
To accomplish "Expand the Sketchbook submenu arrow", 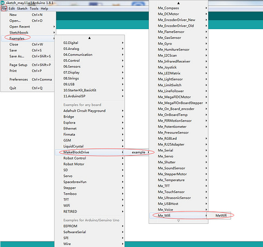I will tap(54, 32).
